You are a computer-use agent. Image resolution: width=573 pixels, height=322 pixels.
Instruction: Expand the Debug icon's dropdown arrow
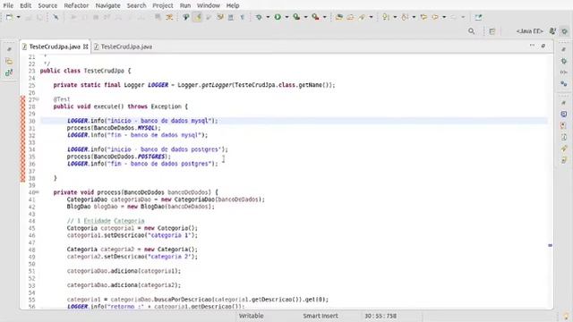point(268,17)
